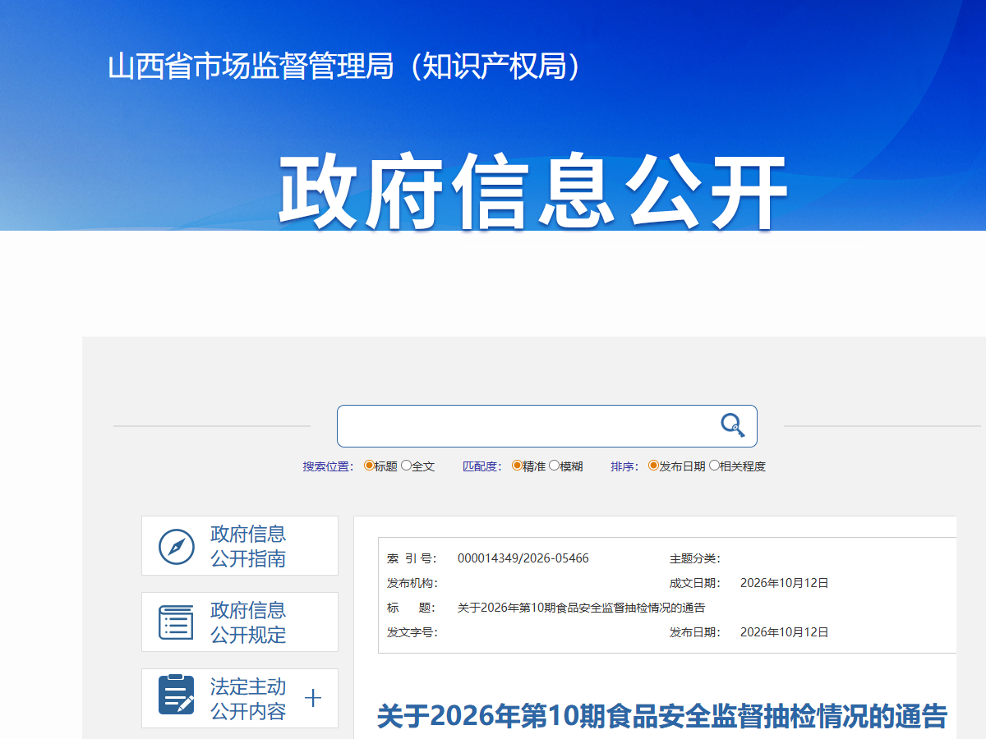Screen dimensions: 986x739
Task: Click the 排序 label
Action: [624, 466]
